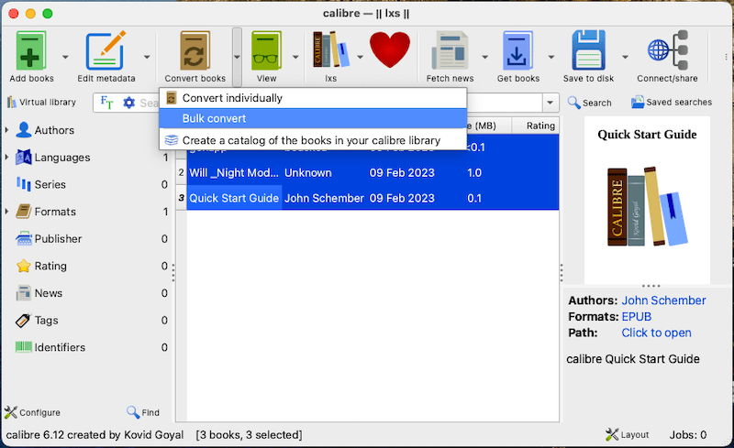Click John Schember author link
734x448 pixels.
coord(663,300)
